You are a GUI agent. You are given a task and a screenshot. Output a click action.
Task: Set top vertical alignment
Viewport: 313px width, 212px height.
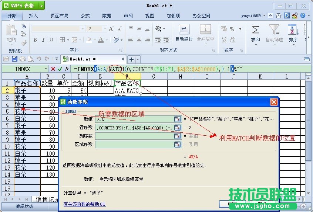point(131,28)
